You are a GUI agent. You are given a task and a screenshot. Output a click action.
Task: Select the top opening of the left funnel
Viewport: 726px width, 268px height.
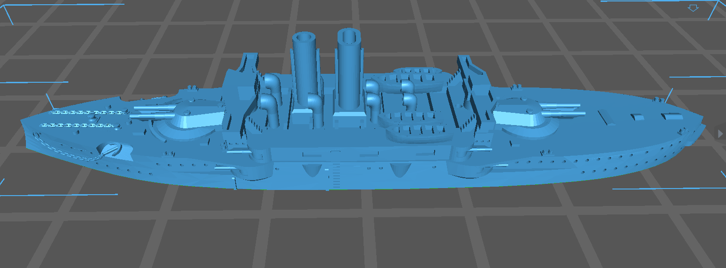click(x=305, y=37)
